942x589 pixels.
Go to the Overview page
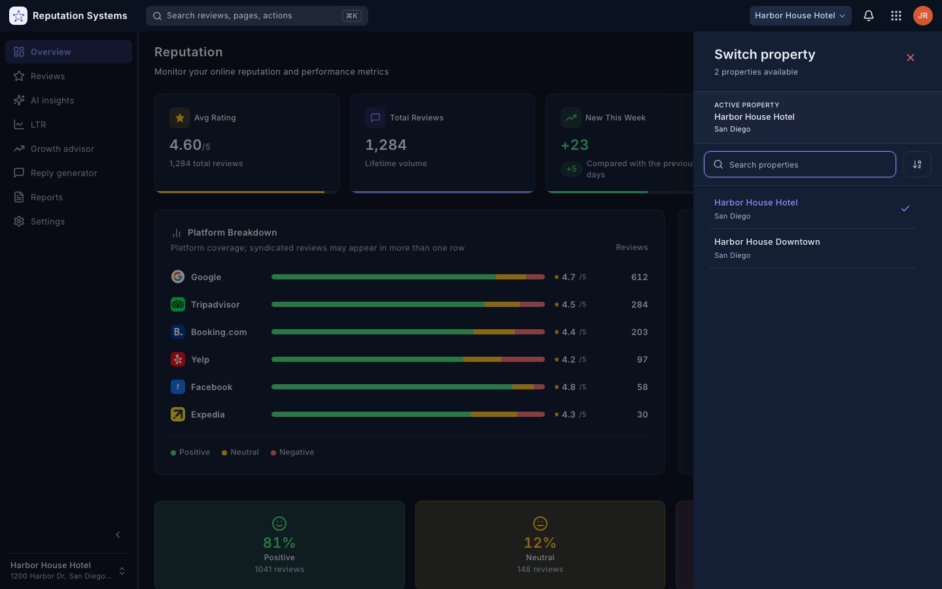[x=69, y=52]
